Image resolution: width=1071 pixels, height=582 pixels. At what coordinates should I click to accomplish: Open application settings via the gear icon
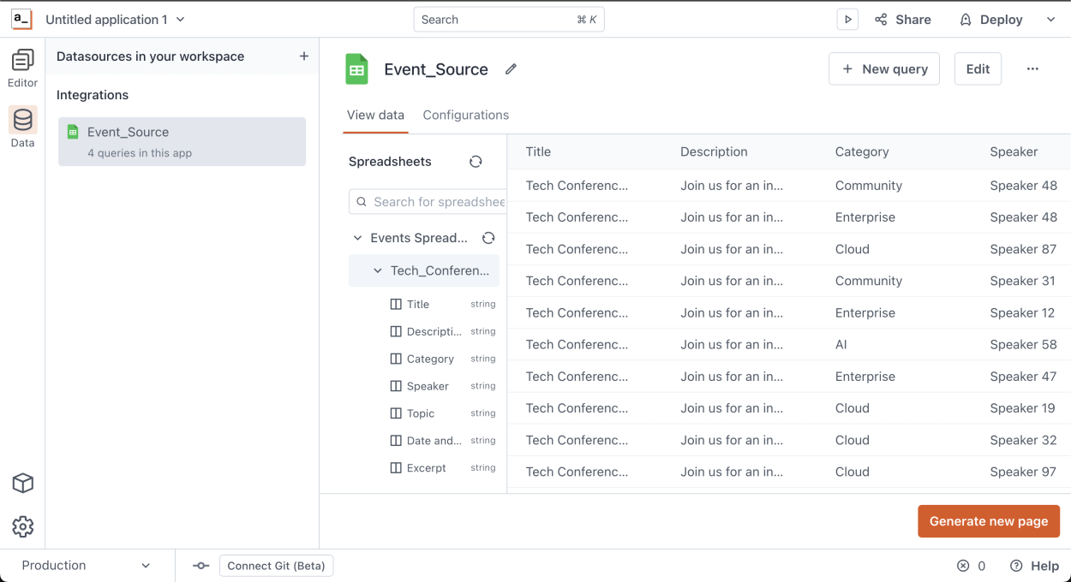(x=22, y=526)
